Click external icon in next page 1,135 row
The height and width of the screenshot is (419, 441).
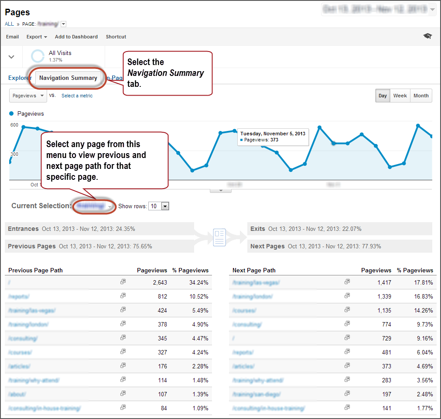[x=347, y=310]
